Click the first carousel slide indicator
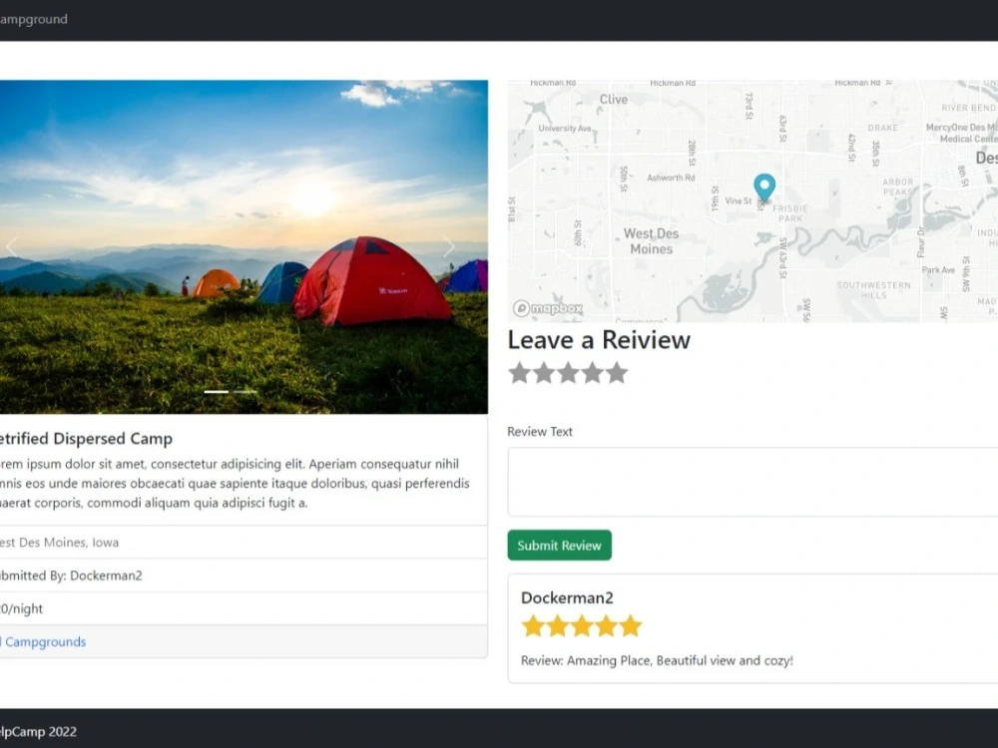998x748 pixels. [217, 392]
